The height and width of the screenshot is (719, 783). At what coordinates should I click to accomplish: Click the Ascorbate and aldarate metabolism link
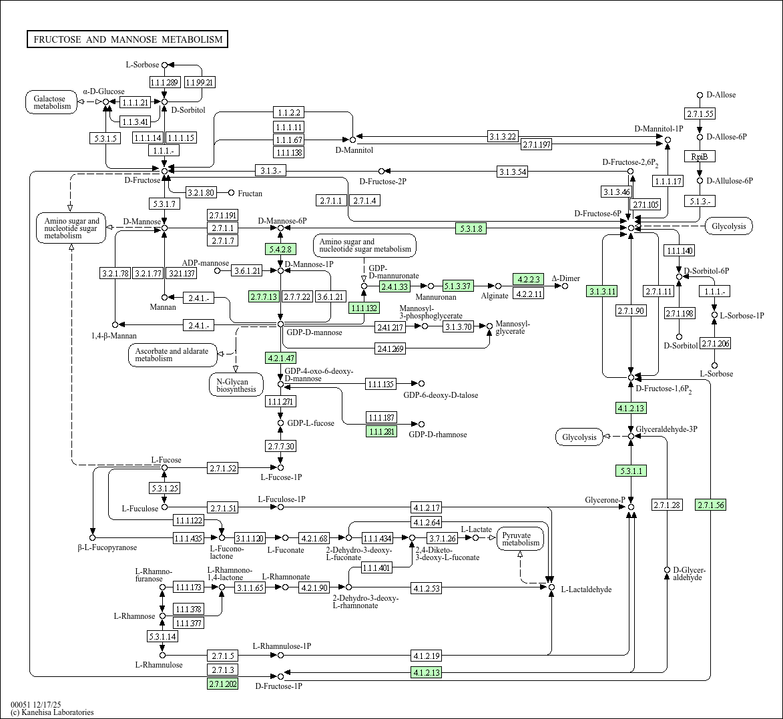[x=172, y=355]
